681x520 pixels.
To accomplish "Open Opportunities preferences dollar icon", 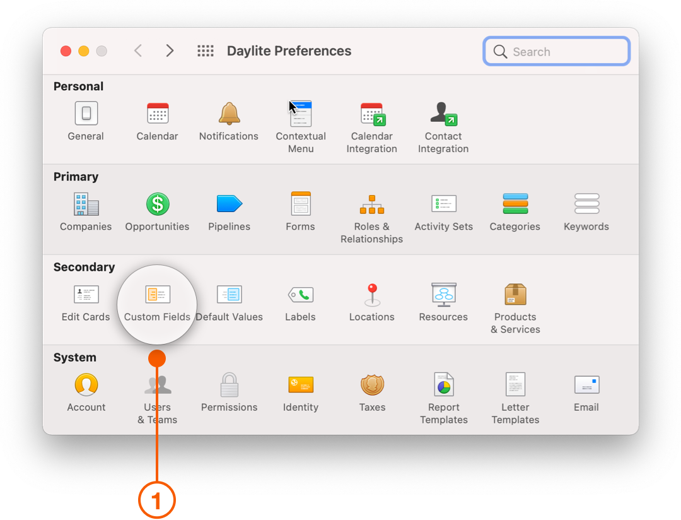I will tap(157, 204).
